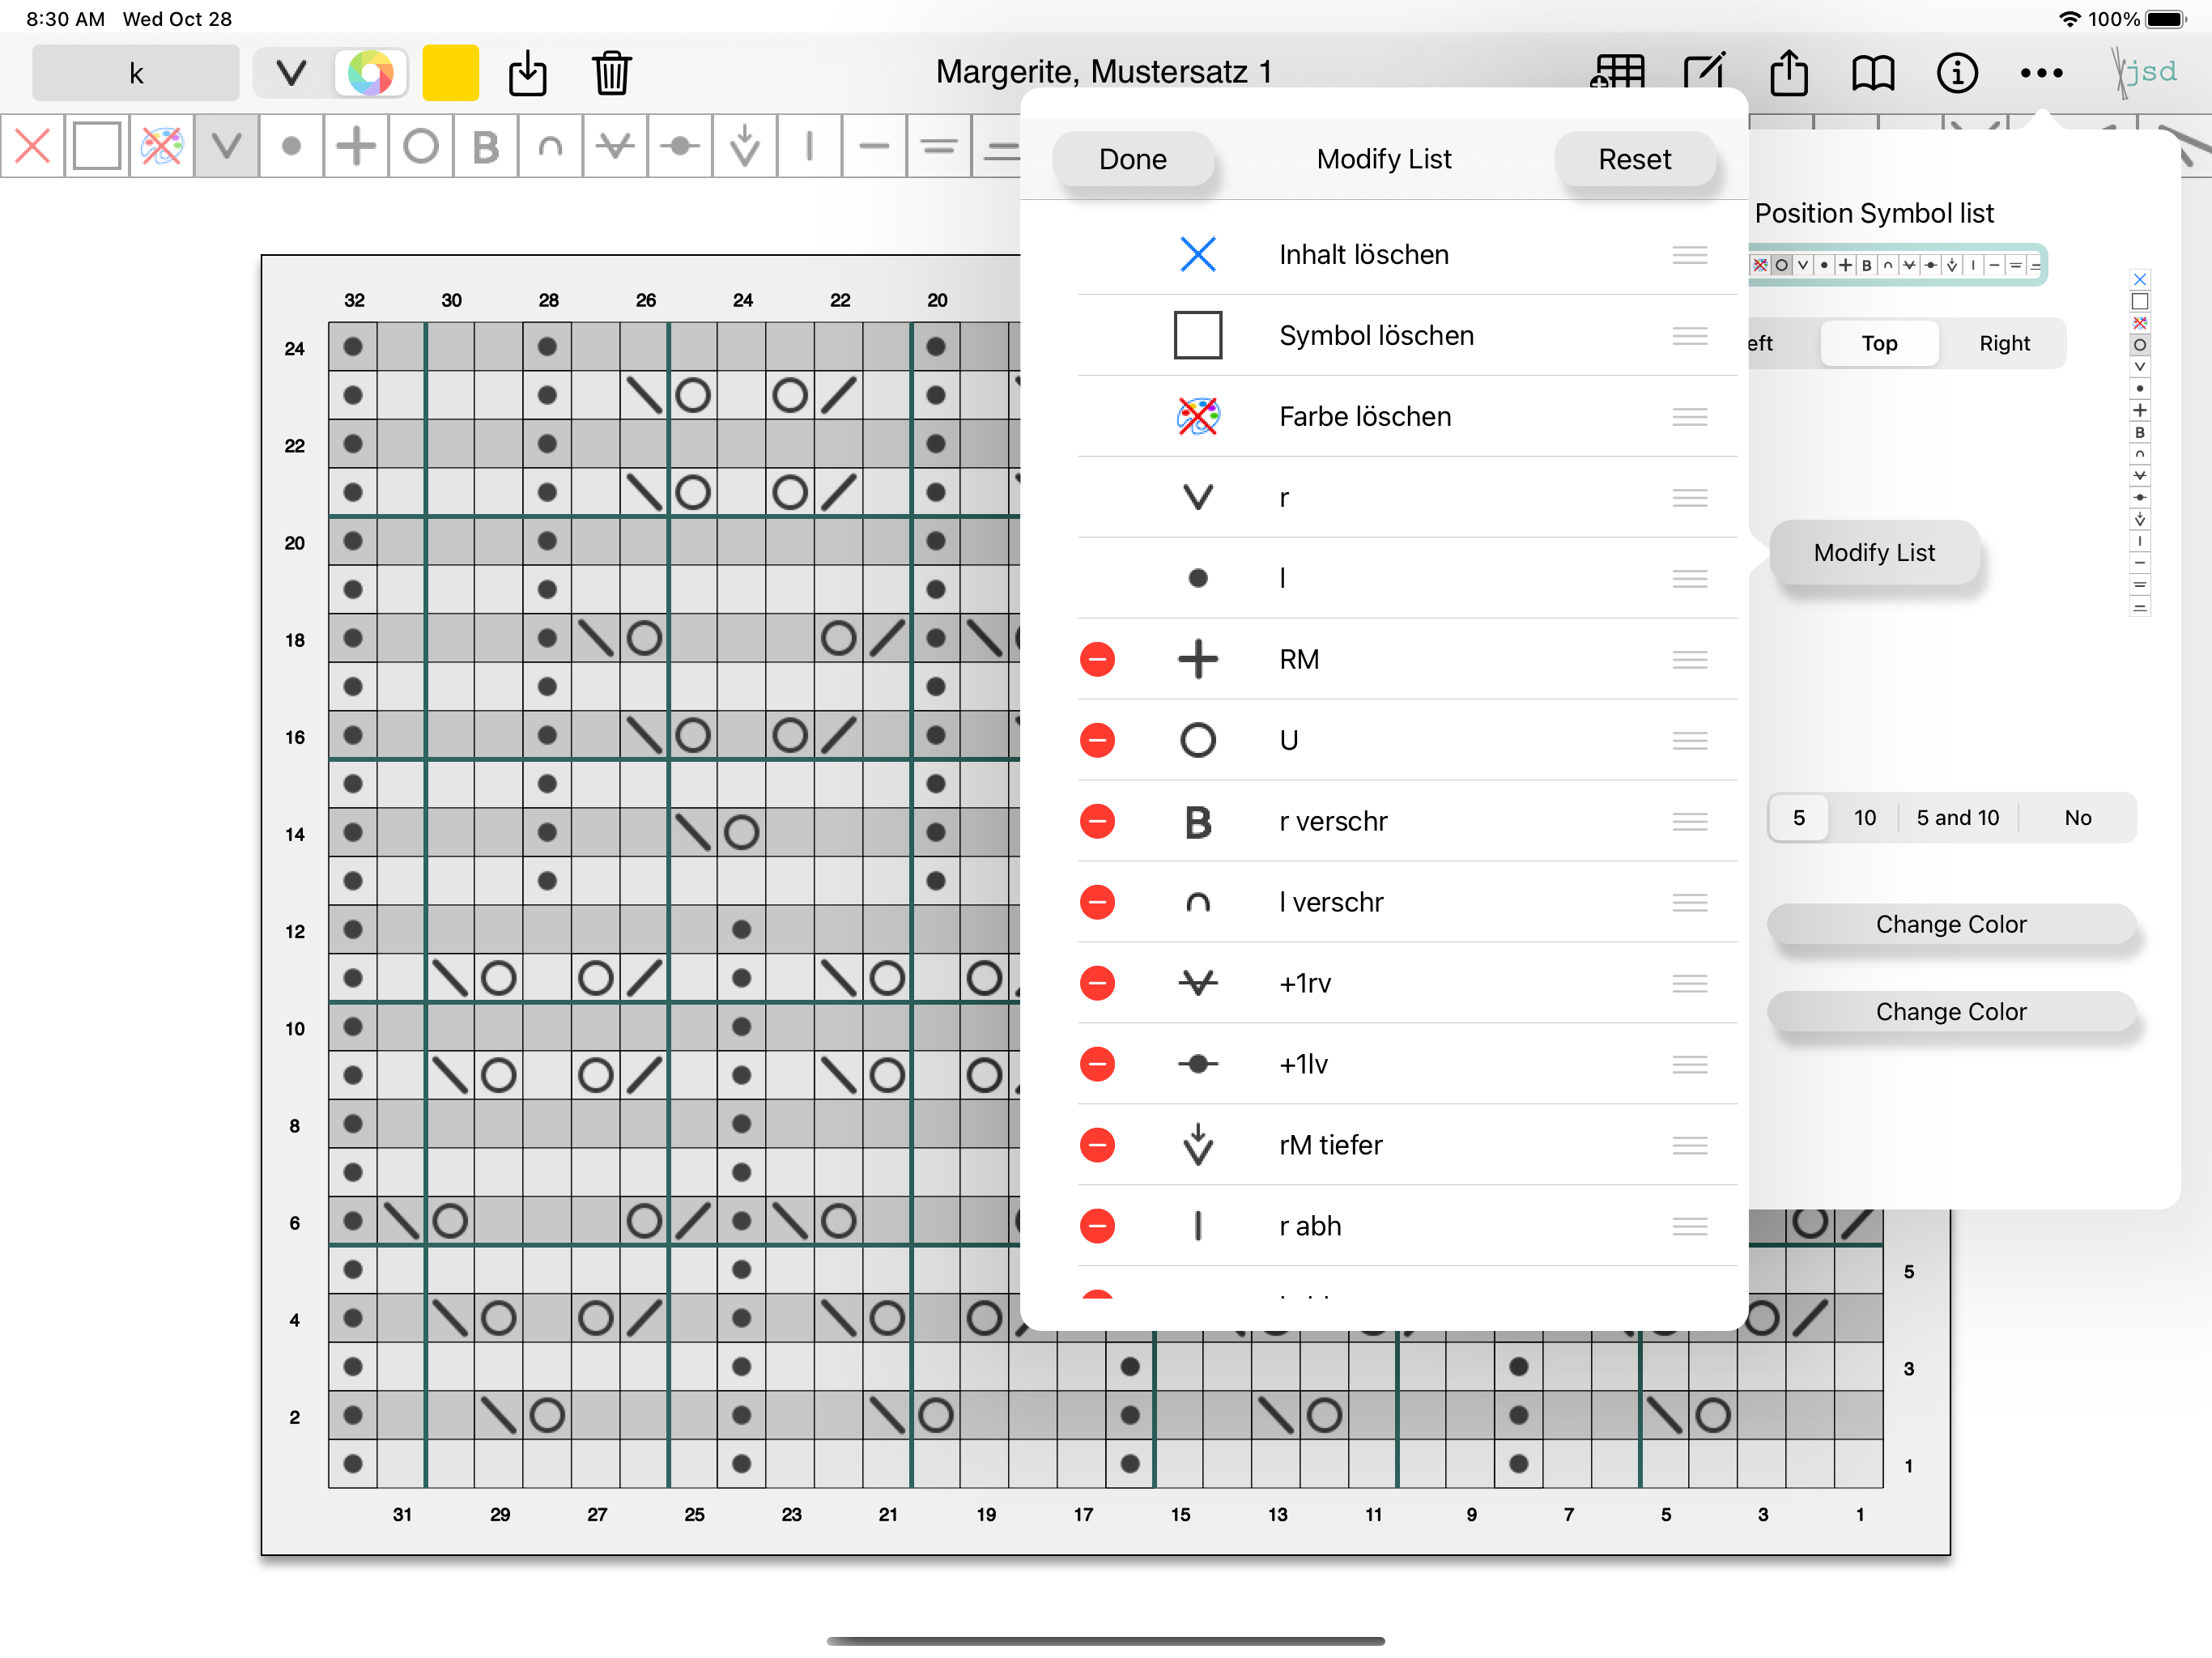Select the small arch symbol in toolbar
2212x1658 pixels.
[550, 146]
